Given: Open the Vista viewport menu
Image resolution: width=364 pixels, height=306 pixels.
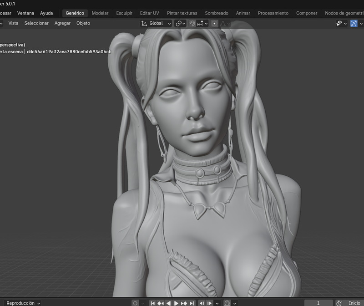Looking at the screenshot, I should point(13,23).
